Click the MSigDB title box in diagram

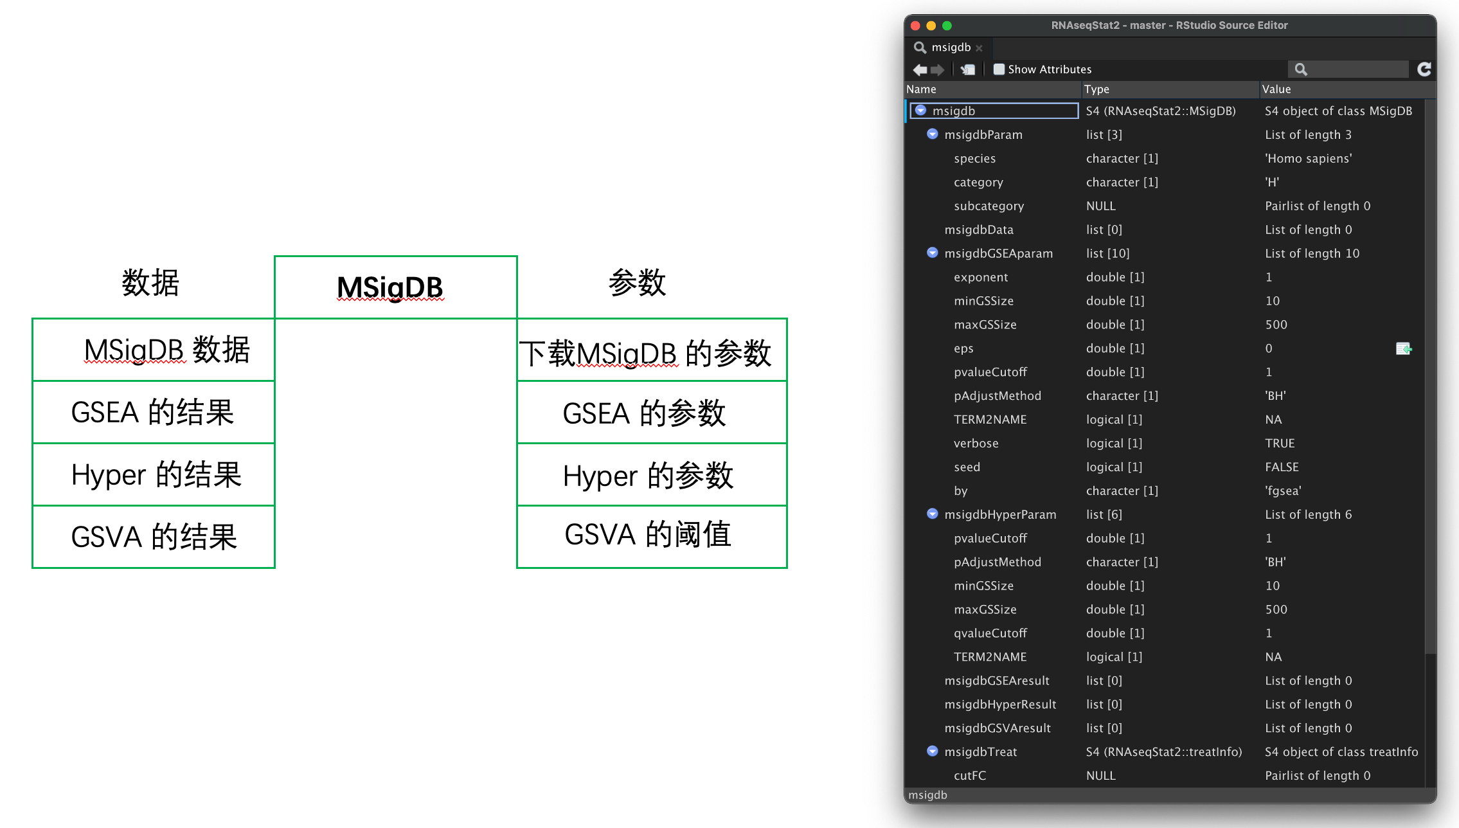[x=395, y=287]
